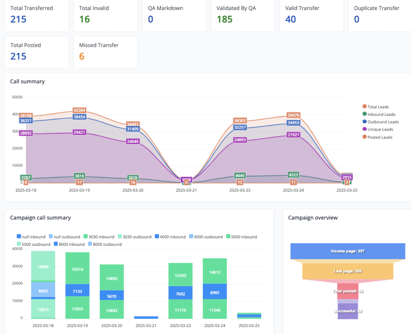Screen dimensions: 412x334
Task: Click the 4045 inbound data label
Action: pos(240,176)
